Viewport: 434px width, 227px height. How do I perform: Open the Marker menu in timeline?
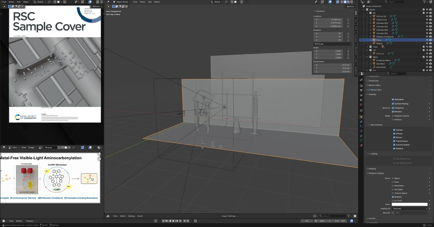[19, 221]
